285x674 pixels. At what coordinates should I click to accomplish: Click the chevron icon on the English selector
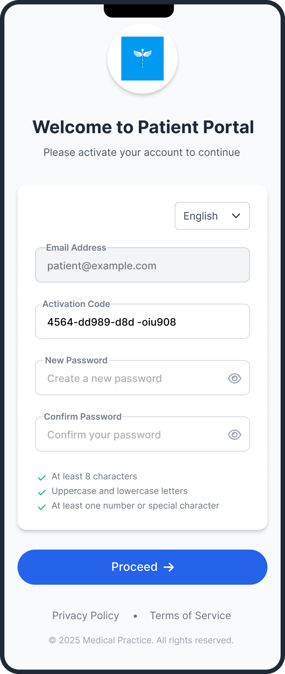(x=236, y=216)
